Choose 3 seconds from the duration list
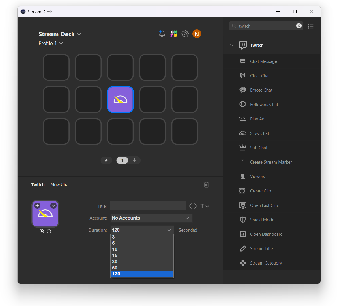Image resolution: width=337 pixels, height=306 pixels. click(142, 237)
